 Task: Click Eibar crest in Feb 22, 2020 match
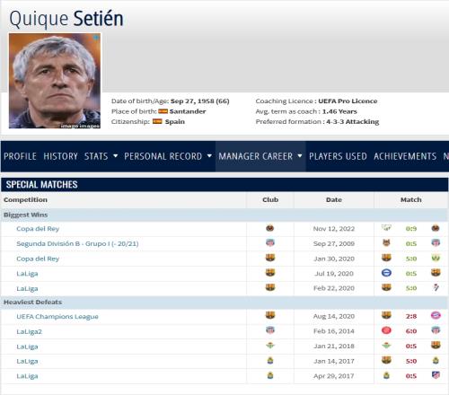(x=436, y=287)
